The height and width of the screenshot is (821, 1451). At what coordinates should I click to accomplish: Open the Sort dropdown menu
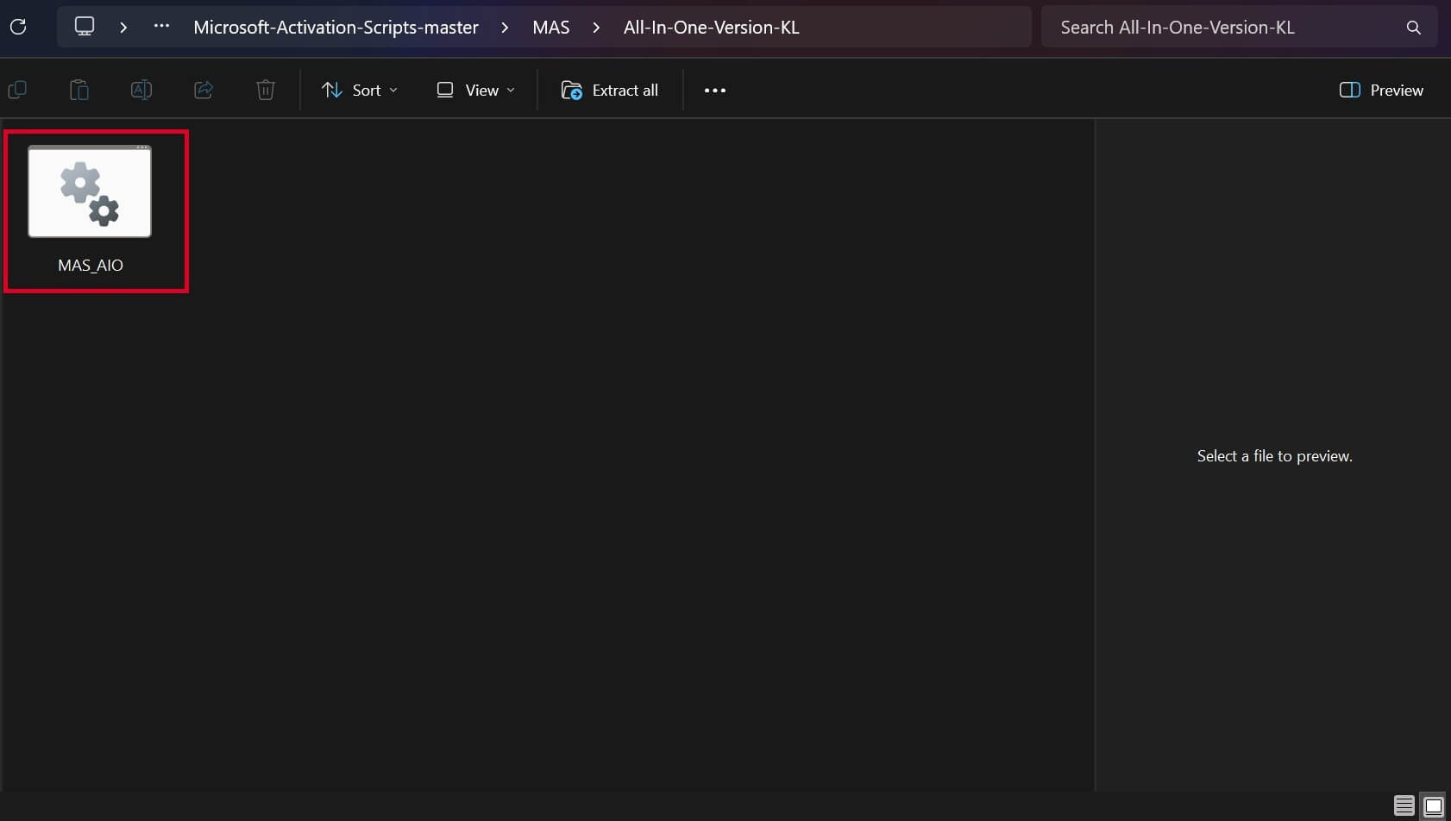[x=360, y=90]
